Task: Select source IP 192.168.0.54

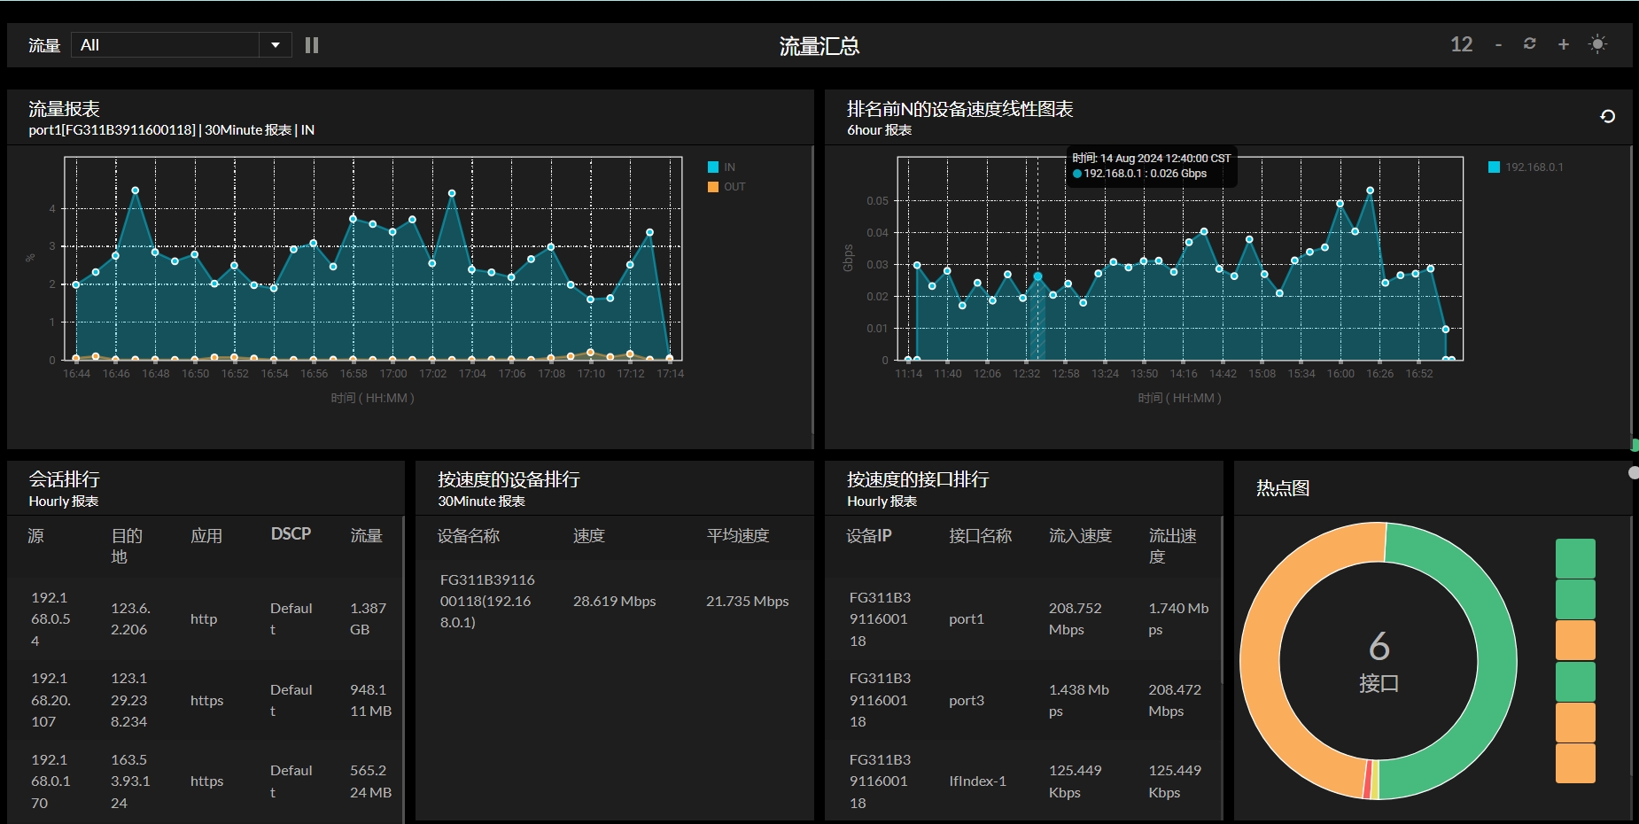Action: [50, 618]
